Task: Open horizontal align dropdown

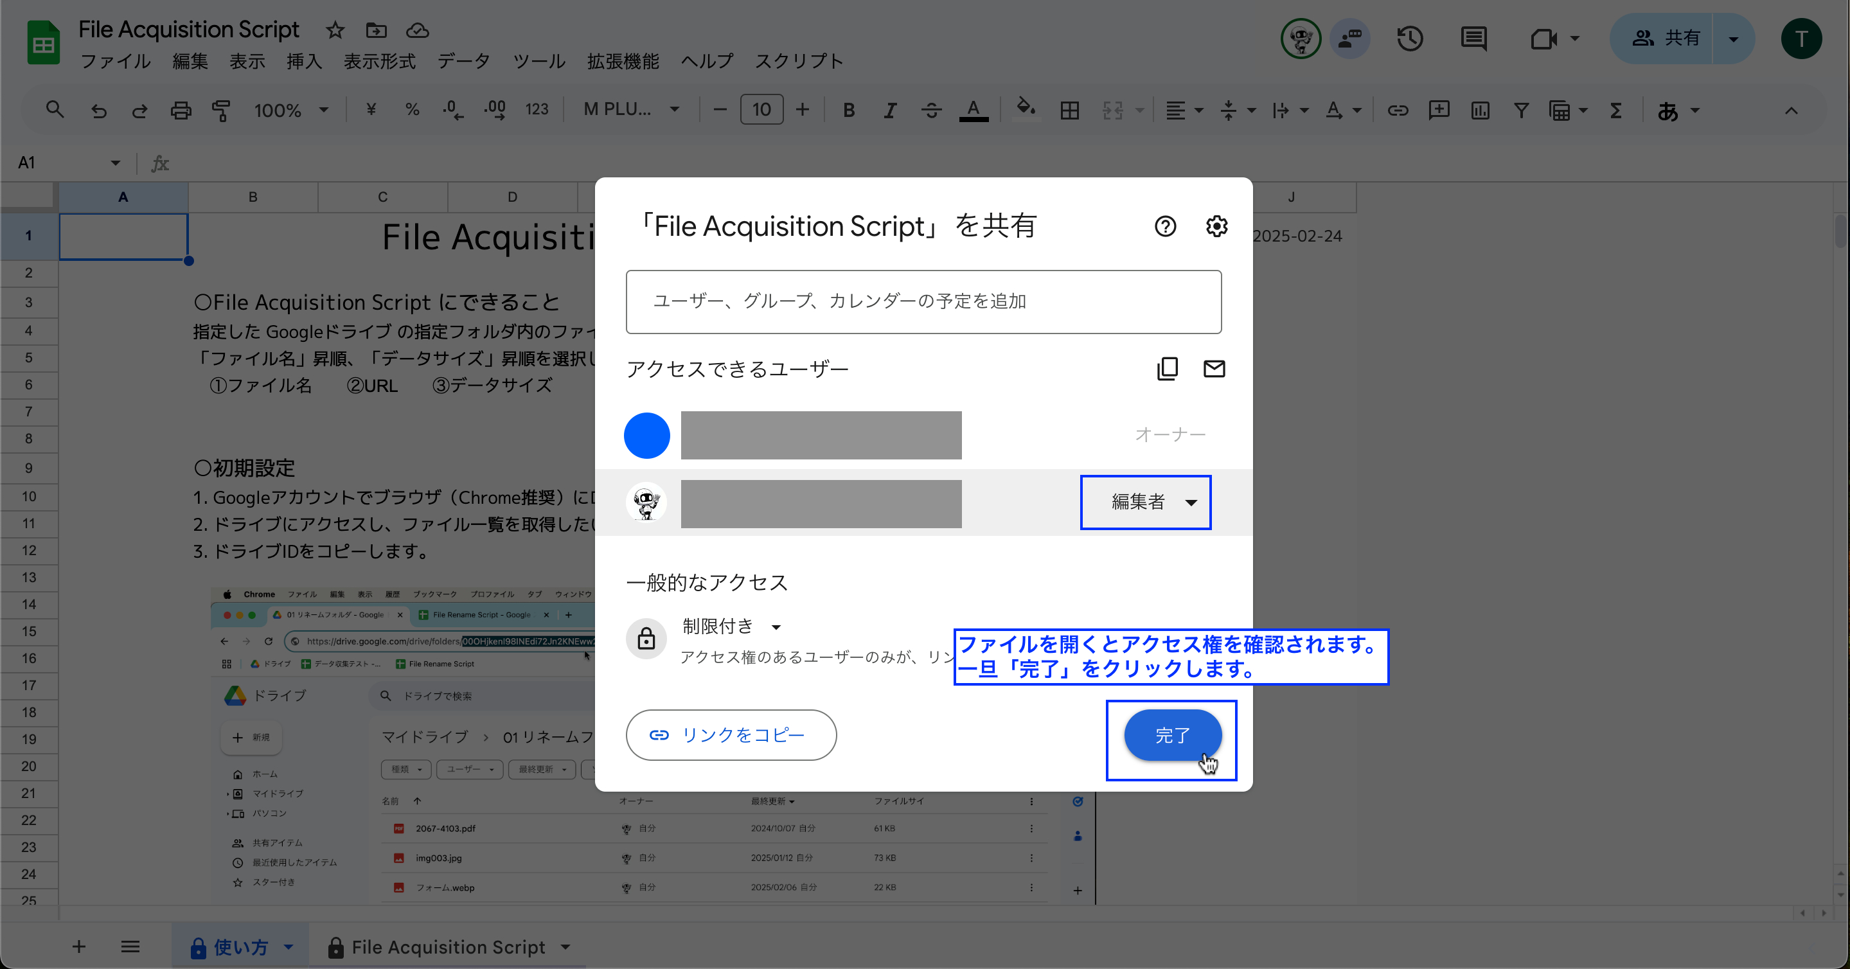Action: (x=1184, y=111)
